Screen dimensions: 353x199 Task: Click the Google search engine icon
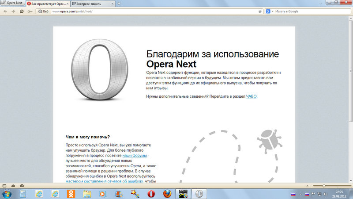pyautogui.click(x=268, y=11)
